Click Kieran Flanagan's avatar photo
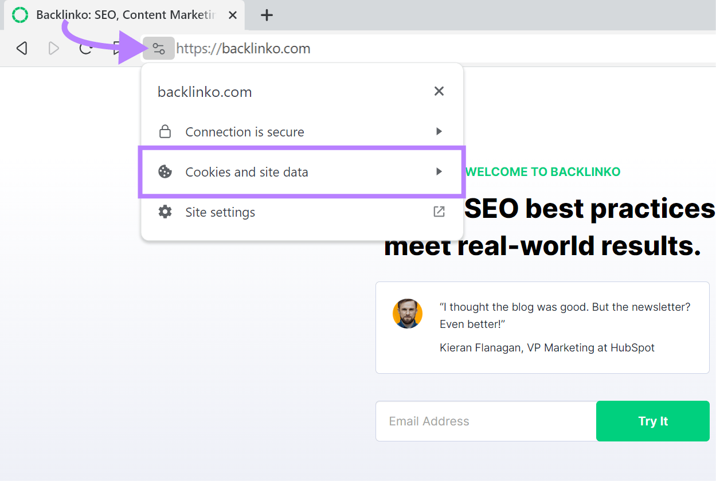This screenshot has width=716, height=481. 407,314
